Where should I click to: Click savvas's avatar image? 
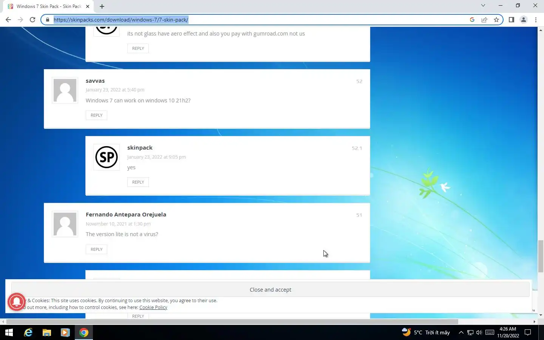click(65, 91)
